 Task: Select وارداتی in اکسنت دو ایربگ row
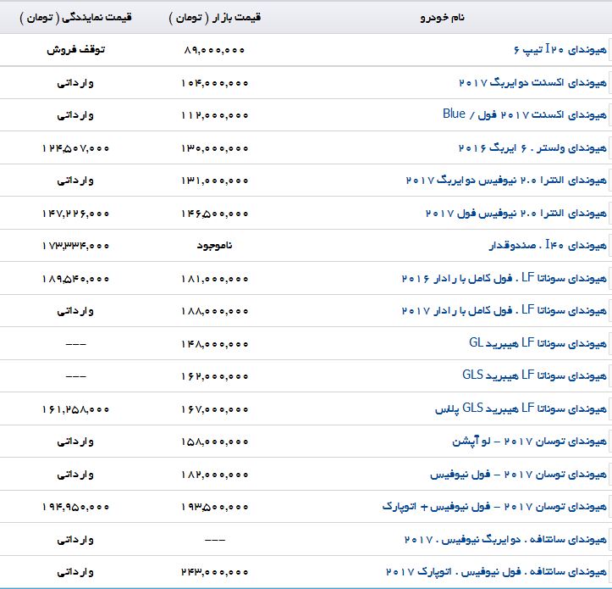(75, 83)
